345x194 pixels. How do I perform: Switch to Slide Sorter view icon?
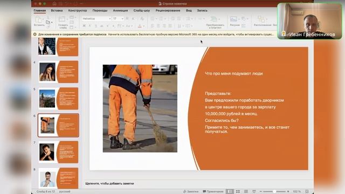(238, 192)
